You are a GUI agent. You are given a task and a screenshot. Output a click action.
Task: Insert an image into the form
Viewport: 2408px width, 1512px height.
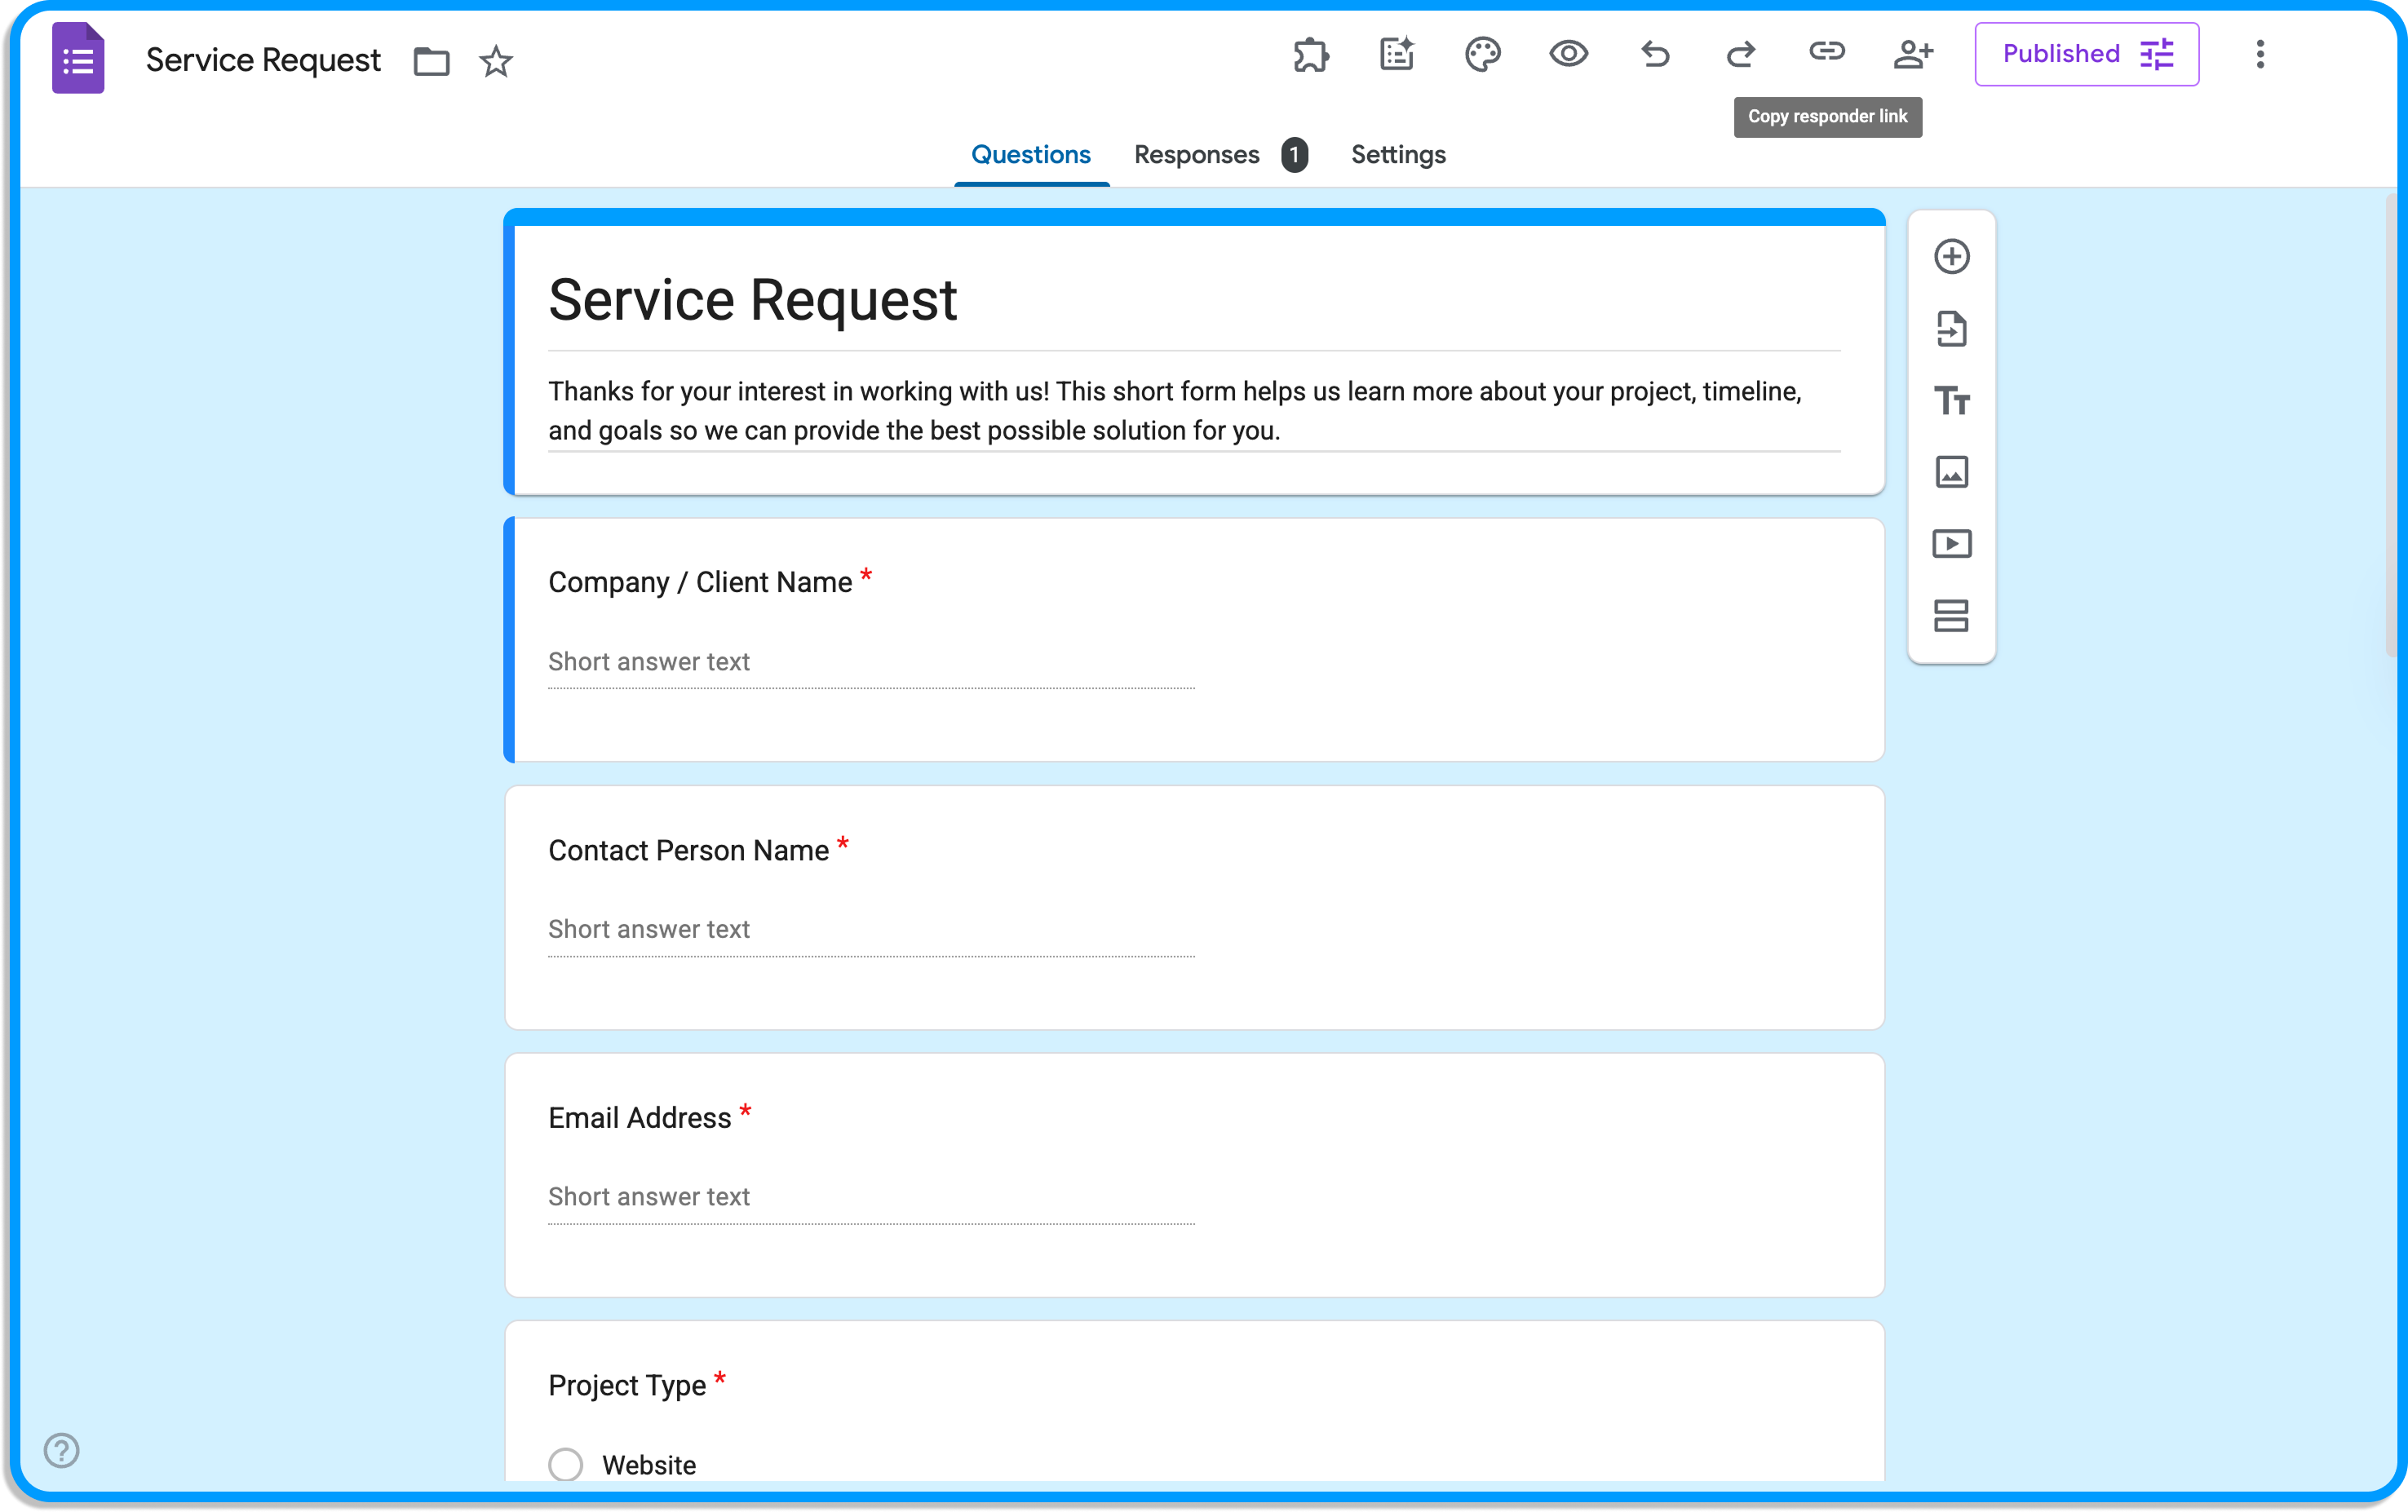[x=1951, y=472]
